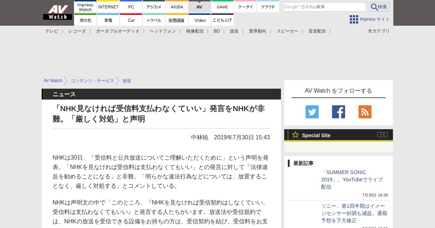Click the Impress サイト grid icon
This screenshot has height=228, width=435.
354,19
